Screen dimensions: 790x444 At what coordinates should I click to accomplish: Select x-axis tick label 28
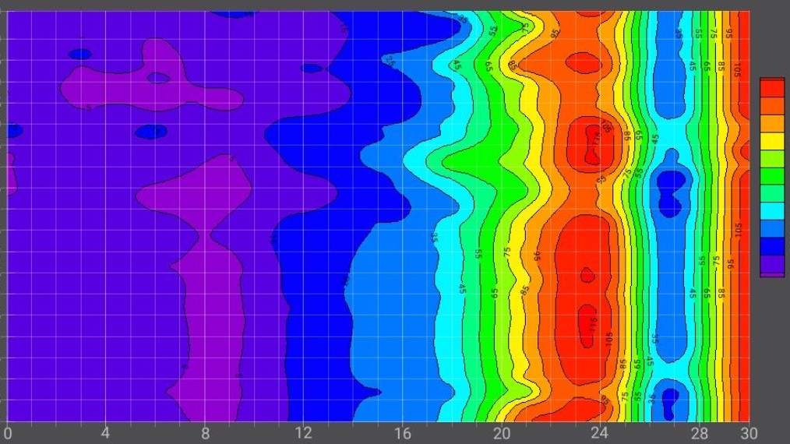tap(700, 433)
